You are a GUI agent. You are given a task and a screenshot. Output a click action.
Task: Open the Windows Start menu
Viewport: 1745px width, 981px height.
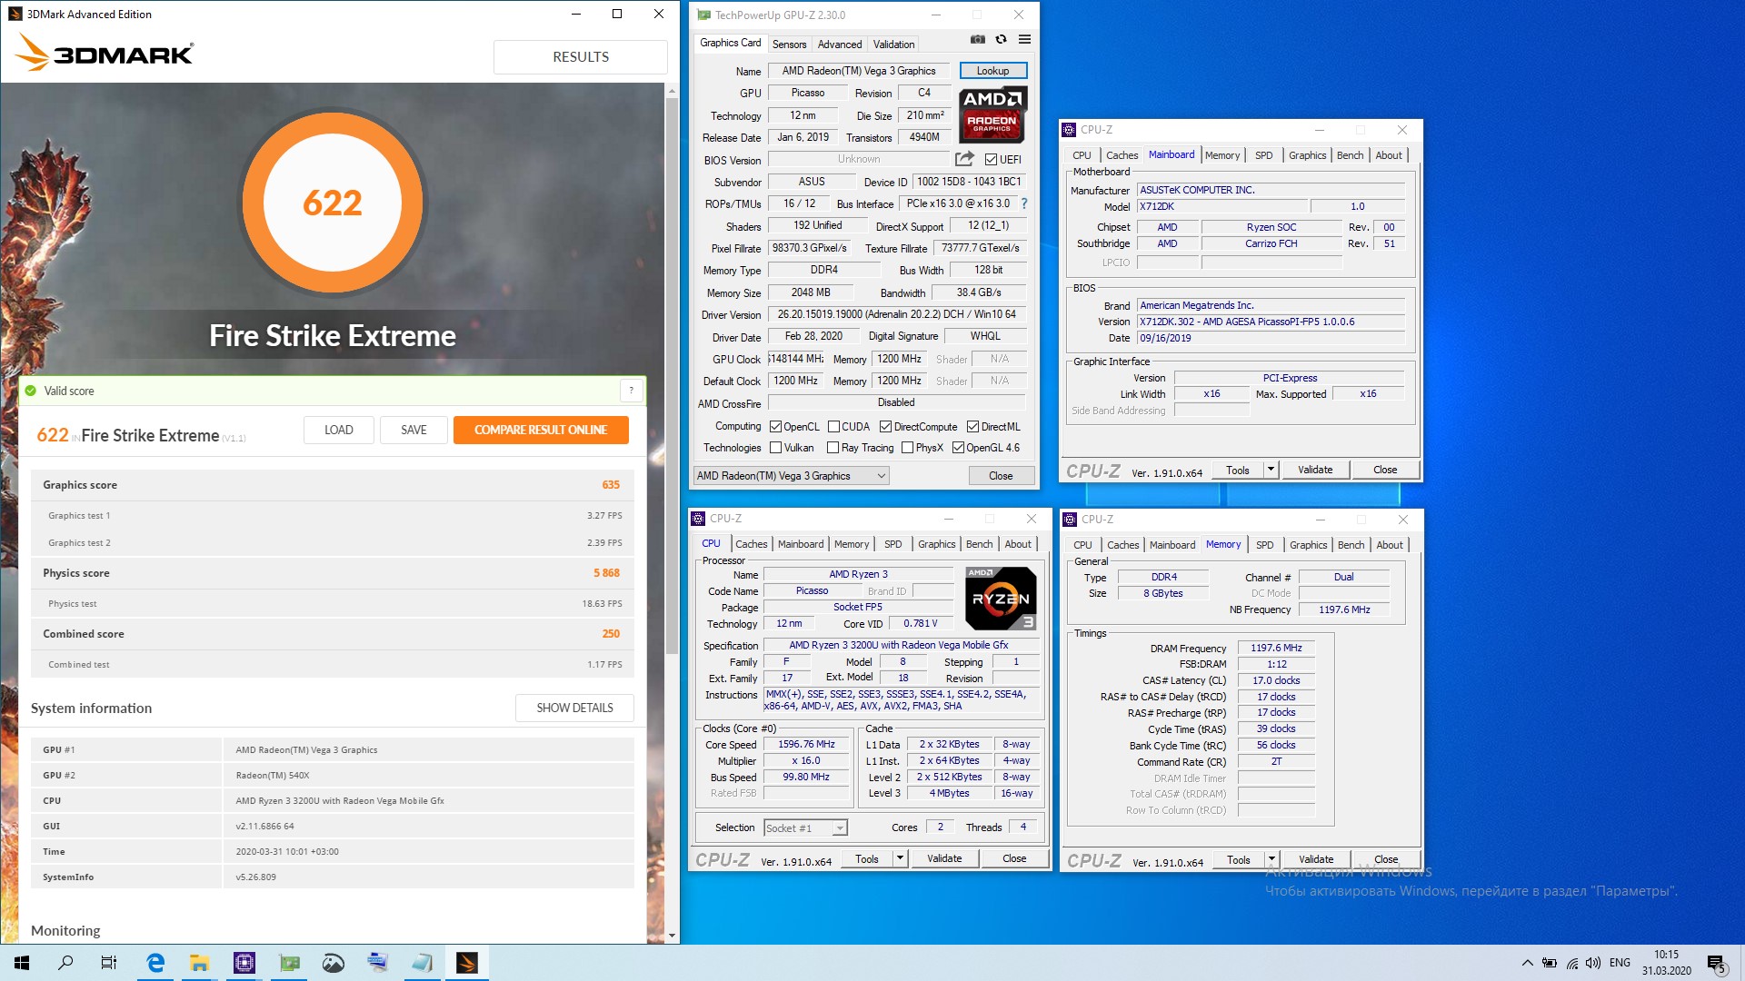22,963
